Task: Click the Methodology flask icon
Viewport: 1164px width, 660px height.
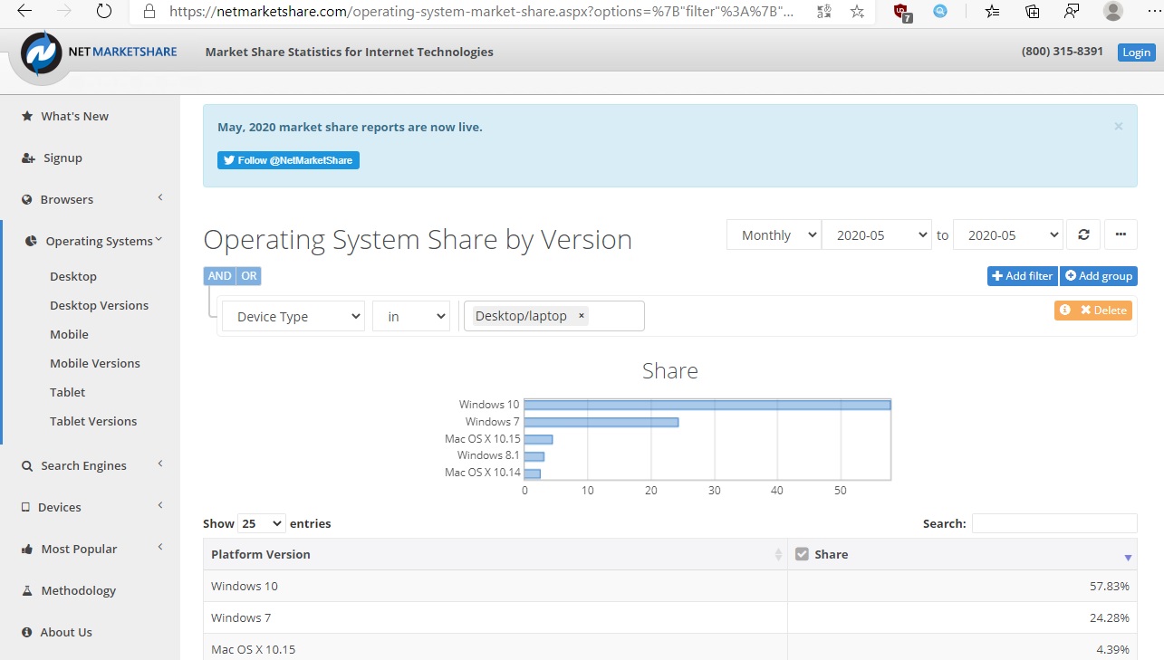Action: (27, 590)
